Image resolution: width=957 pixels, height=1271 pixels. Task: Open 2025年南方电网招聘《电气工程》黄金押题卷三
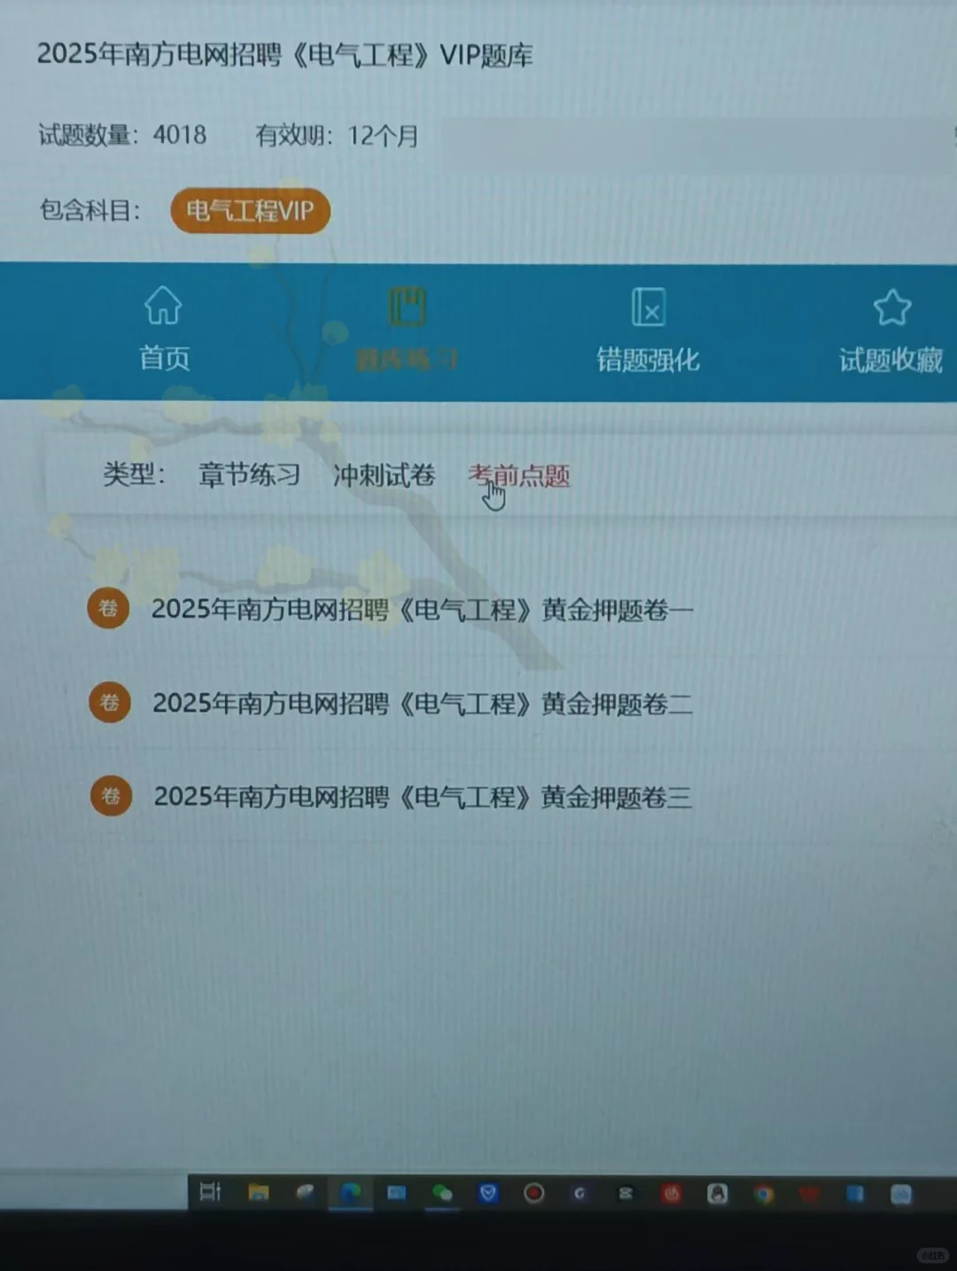tap(422, 797)
